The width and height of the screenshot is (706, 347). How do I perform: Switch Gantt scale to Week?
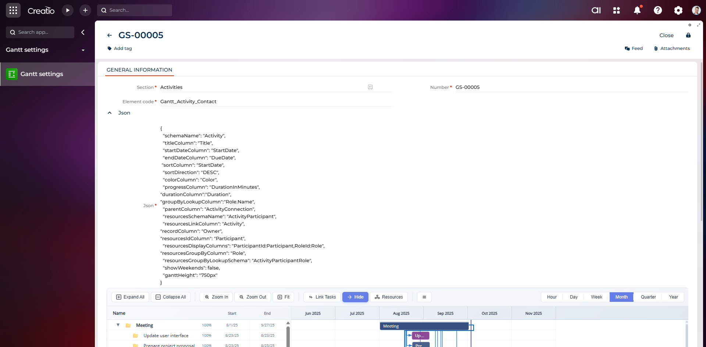(x=596, y=297)
